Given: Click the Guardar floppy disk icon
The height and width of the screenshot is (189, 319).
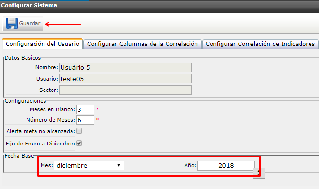Looking at the screenshot, I should tap(11, 23).
